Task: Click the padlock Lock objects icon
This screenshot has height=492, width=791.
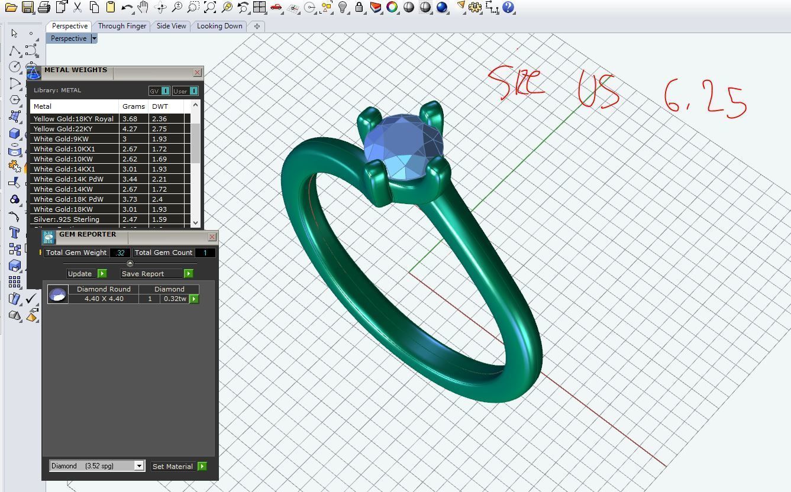Action: (x=359, y=8)
